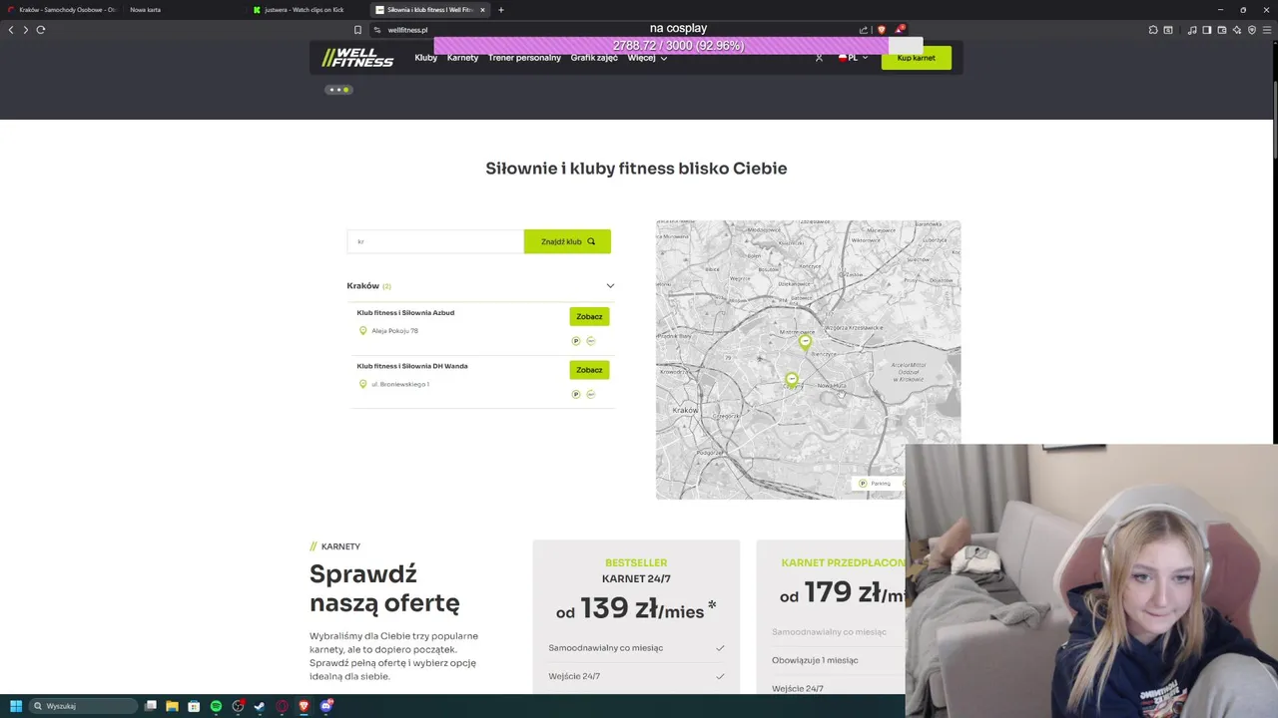Open Grafik zajęć menu item
The image size is (1278, 718).
[594, 58]
